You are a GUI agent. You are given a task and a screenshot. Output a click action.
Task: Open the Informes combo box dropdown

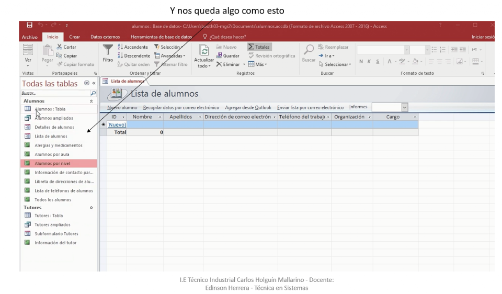click(x=404, y=107)
